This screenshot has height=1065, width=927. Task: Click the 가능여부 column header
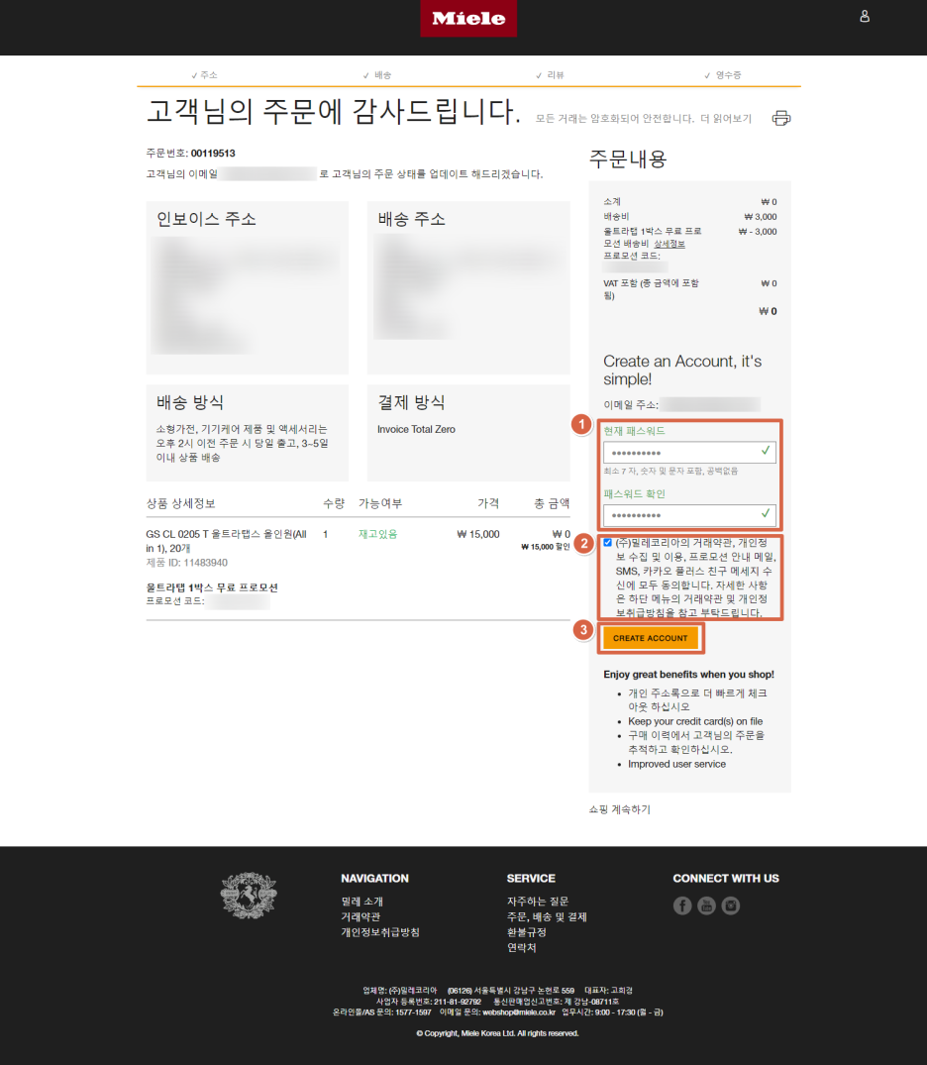click(x=380, y=503)
